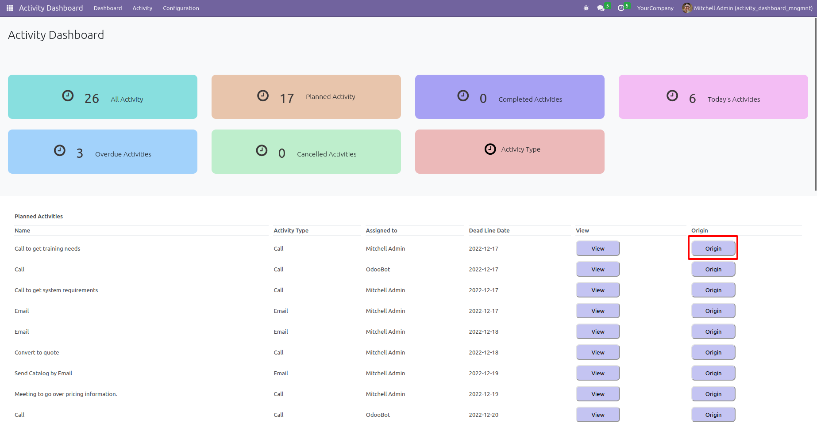The image size is (817, 427).
Task: Click the Activity Dashboard app title
Action: coord(51,8)
